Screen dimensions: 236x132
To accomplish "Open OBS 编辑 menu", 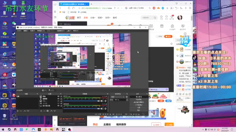I will (x=26, y=31).
